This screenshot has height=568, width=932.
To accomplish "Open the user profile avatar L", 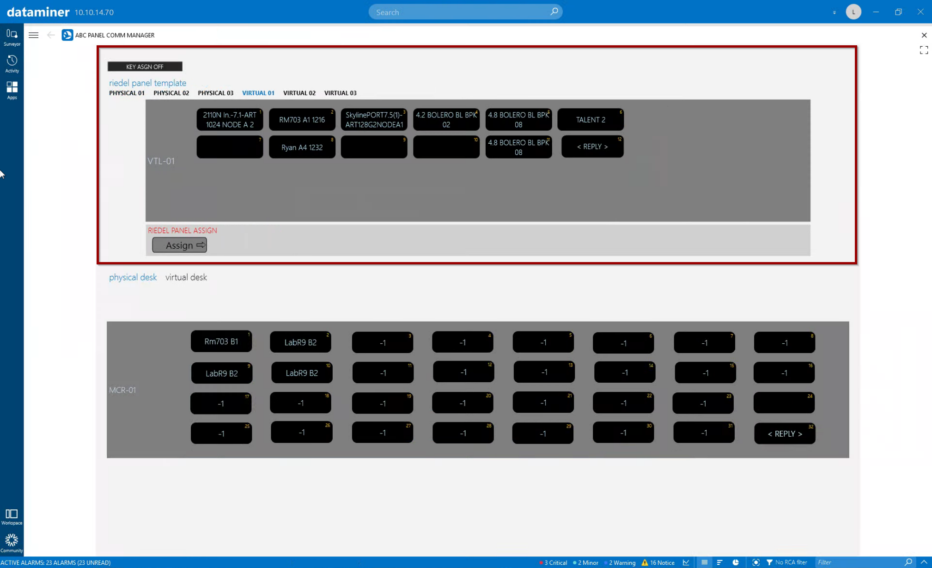I will tap(853, 12).
